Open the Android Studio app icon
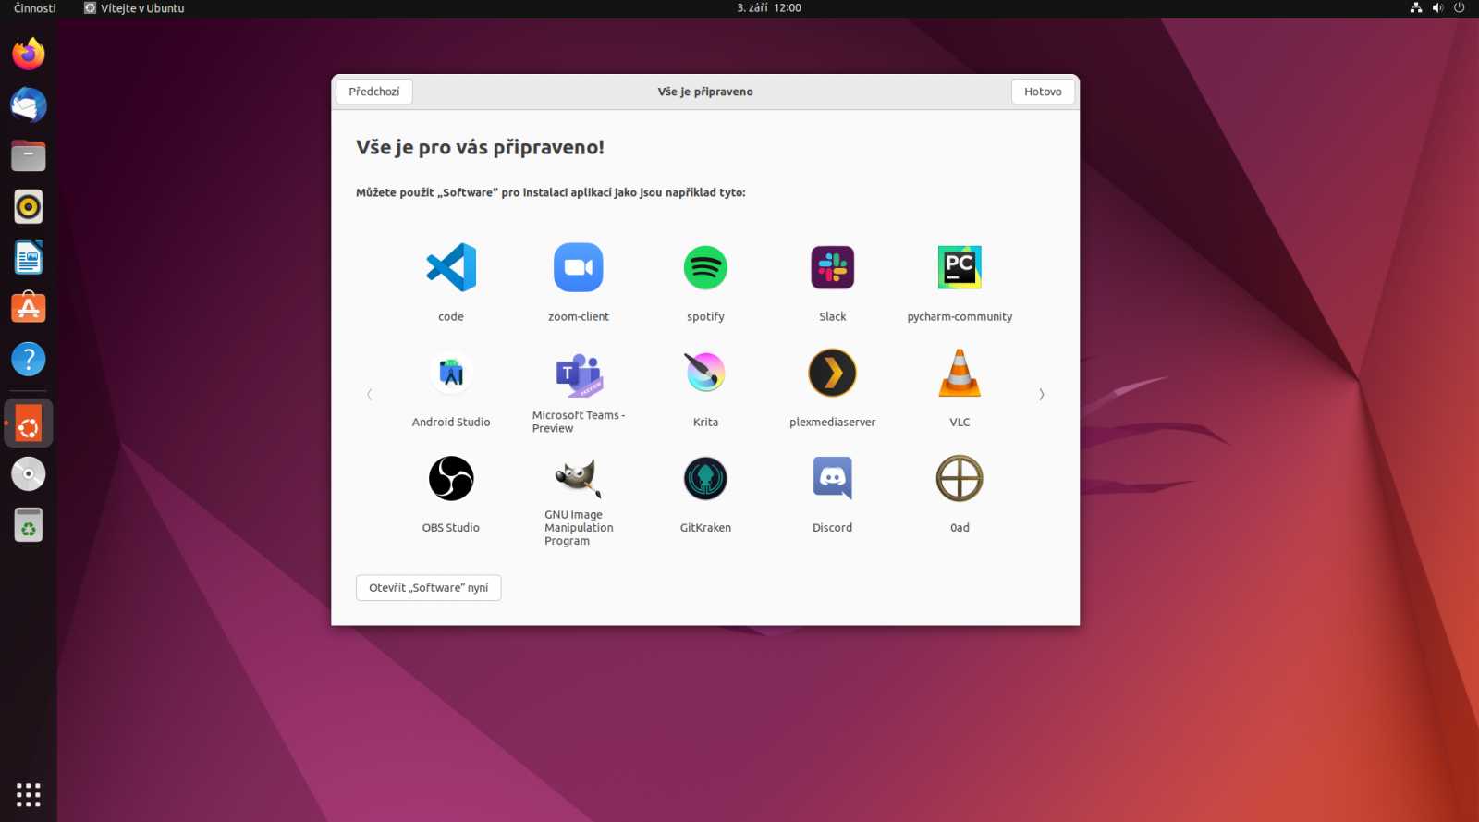This screenshot has height=822, width=1479. [x=451, y=373]
